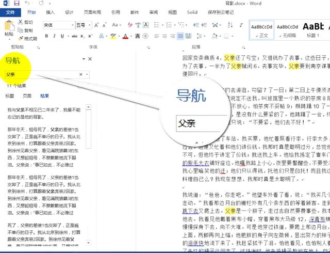330x253 pixels.
Task: Sort text with A-Z sort icon
Action: (230, 25)
